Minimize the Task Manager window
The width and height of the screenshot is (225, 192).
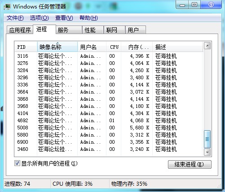(182, 5)
